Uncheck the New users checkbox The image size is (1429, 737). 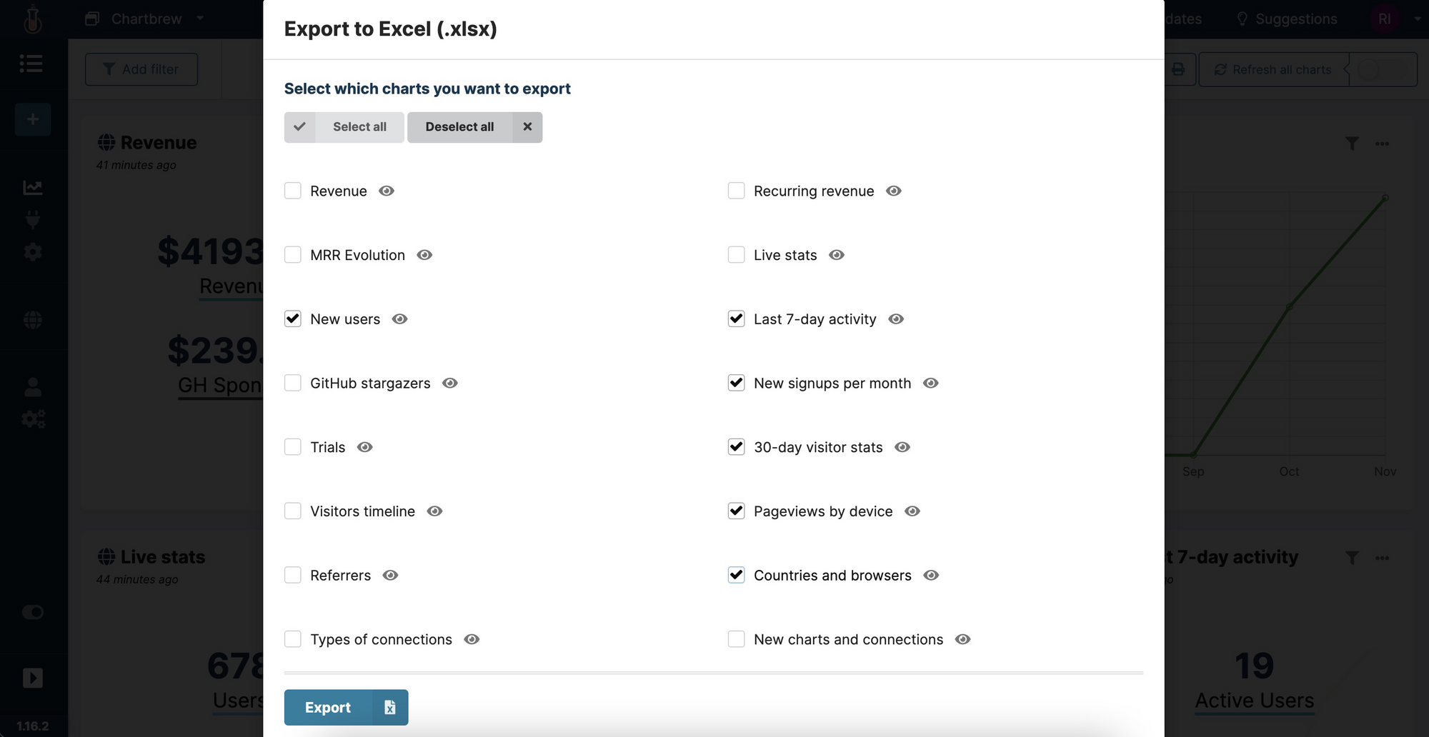tap(293, 319)
